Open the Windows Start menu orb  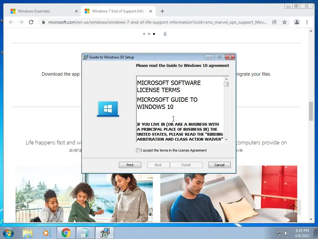(8, 233)
